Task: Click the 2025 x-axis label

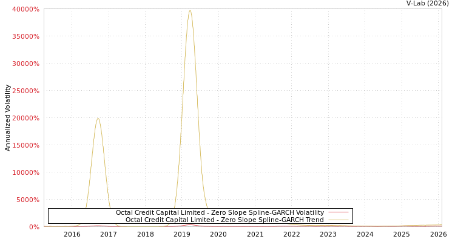Action: point(402,234)
